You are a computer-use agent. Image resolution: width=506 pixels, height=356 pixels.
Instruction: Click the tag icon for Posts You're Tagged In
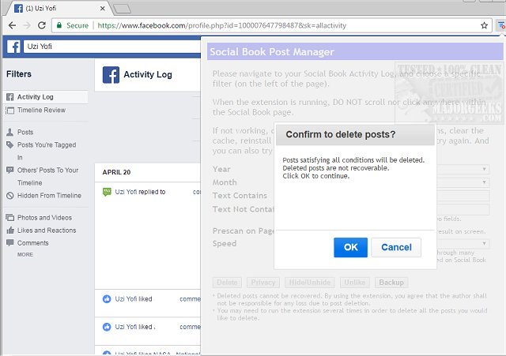pos(10,145)
